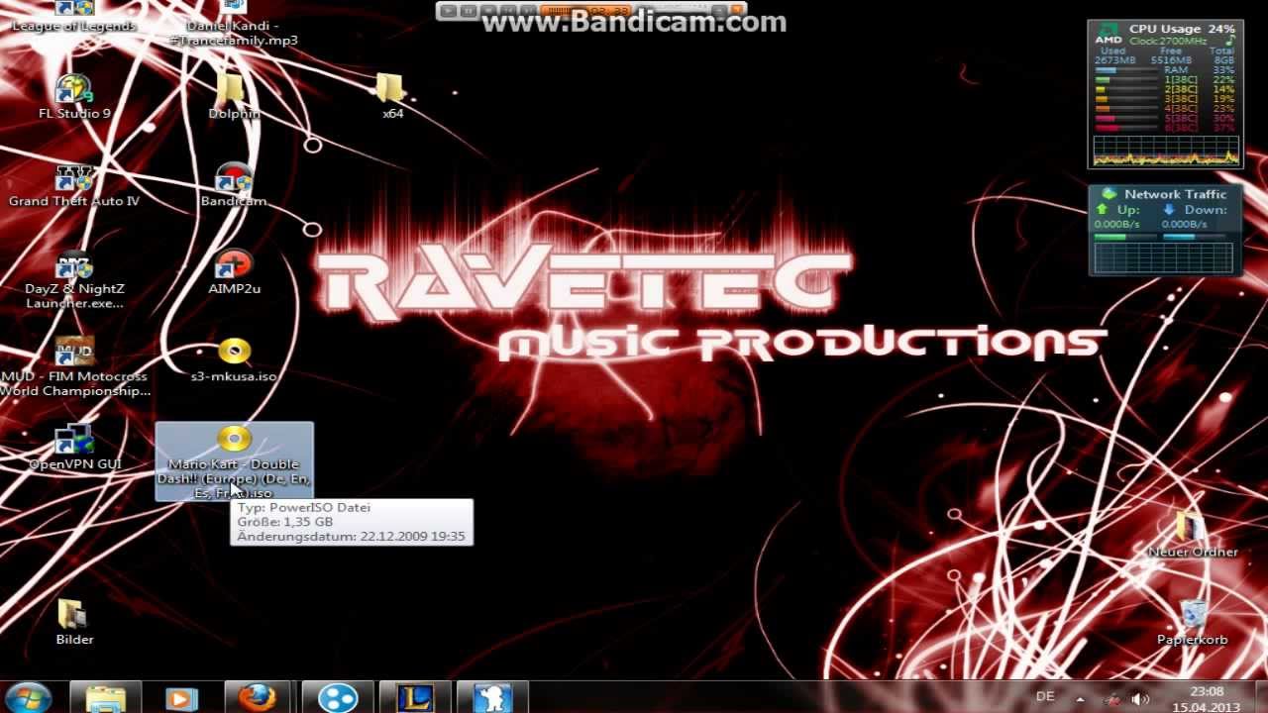Click the "Änderungsdatum: 22.12.2009 19:35" tooltip line
Image resolution: width=1268 pixels, height=713 pixels.
352,537
